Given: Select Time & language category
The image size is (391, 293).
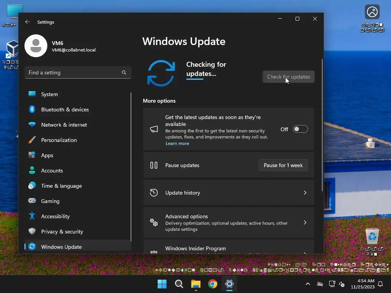Looking at the screenshot, I should (78, 186).
